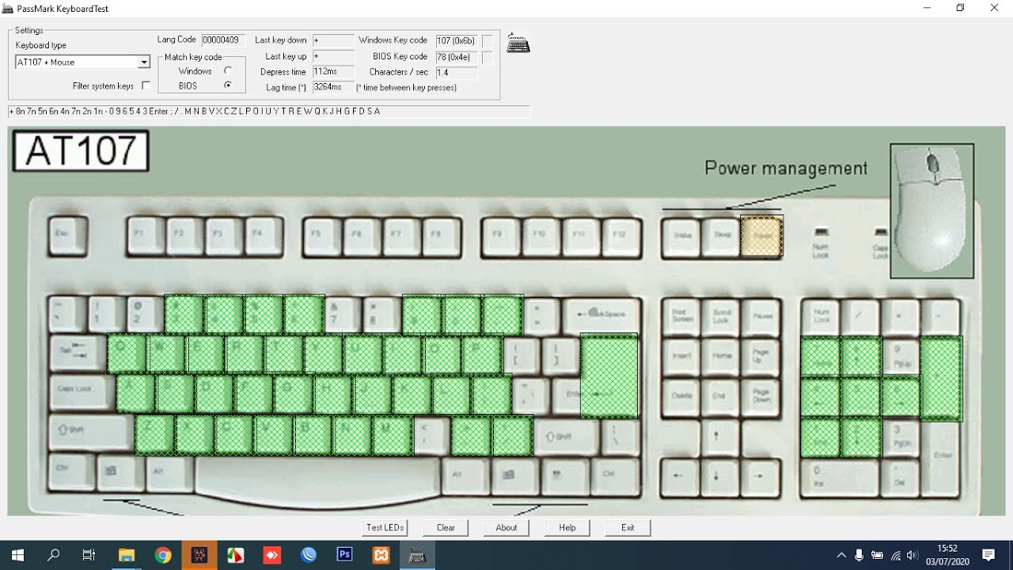Click the Exit button

click(628, 527)
